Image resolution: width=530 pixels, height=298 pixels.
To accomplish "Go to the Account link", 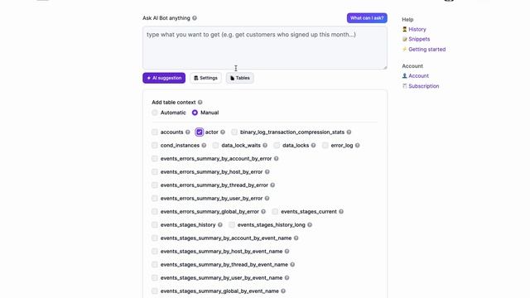I will 418,76.
